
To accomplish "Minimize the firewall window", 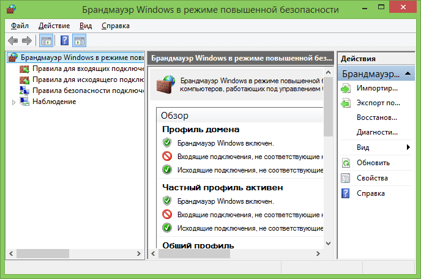I will tap(365, 7).
